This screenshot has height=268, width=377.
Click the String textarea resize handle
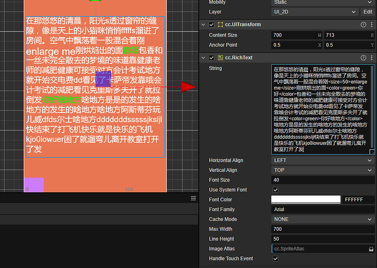tap(372, 152)
